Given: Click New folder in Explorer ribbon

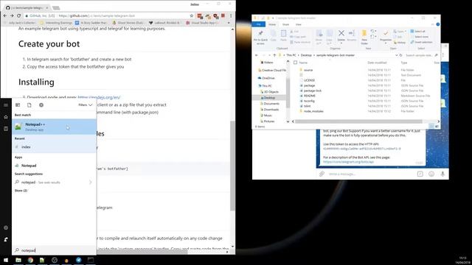Looking at the screenshot, I should 364,37.
